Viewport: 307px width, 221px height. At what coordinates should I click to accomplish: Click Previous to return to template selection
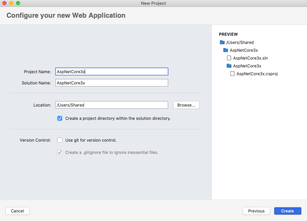256,211
